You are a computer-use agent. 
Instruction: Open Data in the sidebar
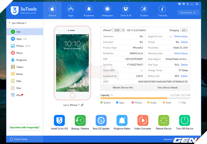(x=25, y=81)
